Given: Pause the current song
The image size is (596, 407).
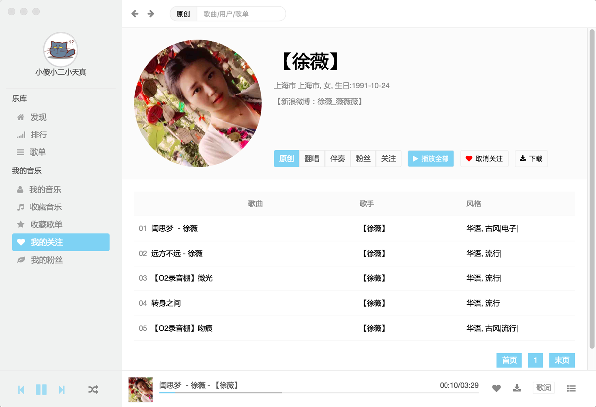Looking at the screenshot, I should (41, 390).
